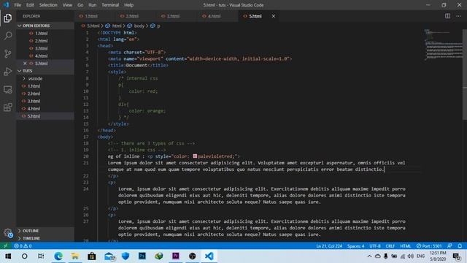Open the editor More Actions menu

(458, 16)
